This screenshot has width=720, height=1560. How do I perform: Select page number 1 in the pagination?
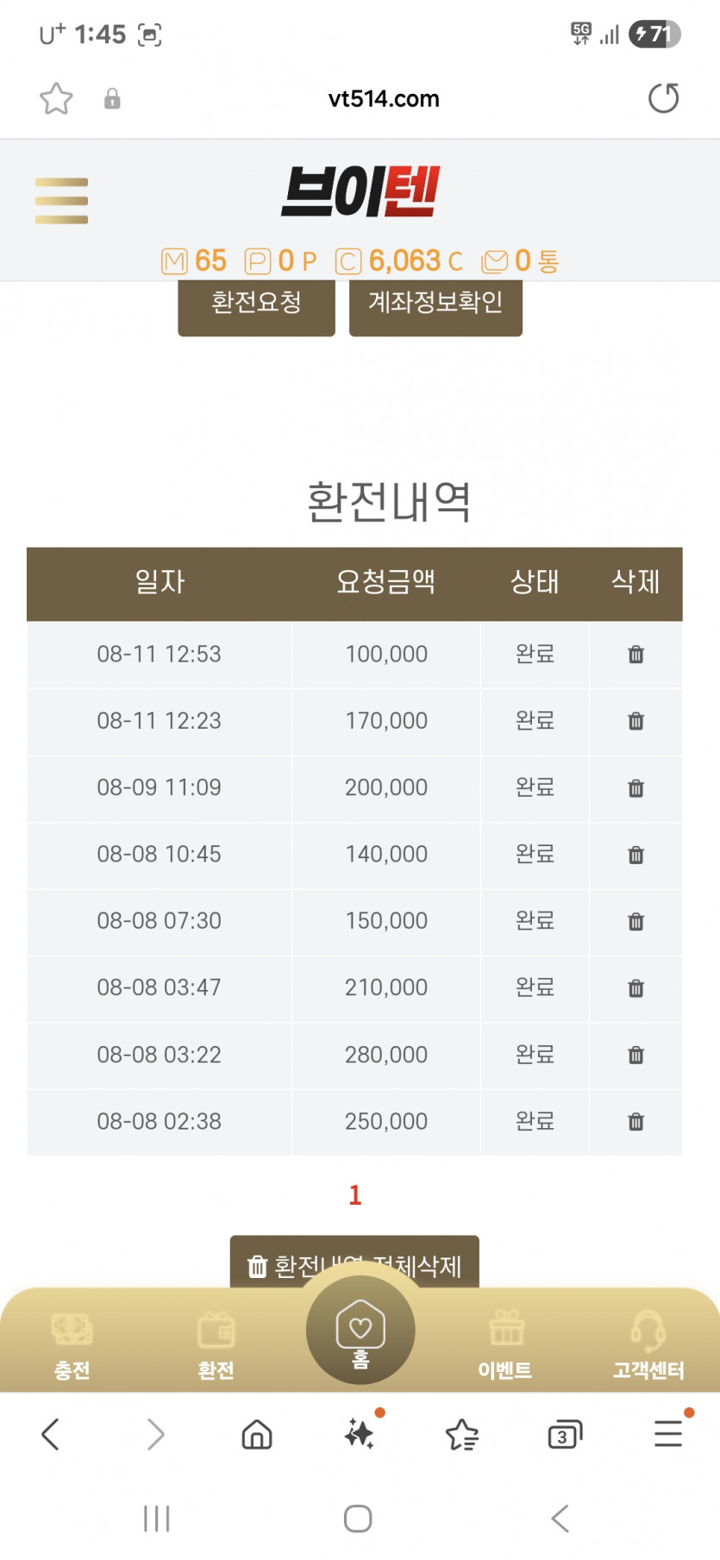[x=354, y=1195]
